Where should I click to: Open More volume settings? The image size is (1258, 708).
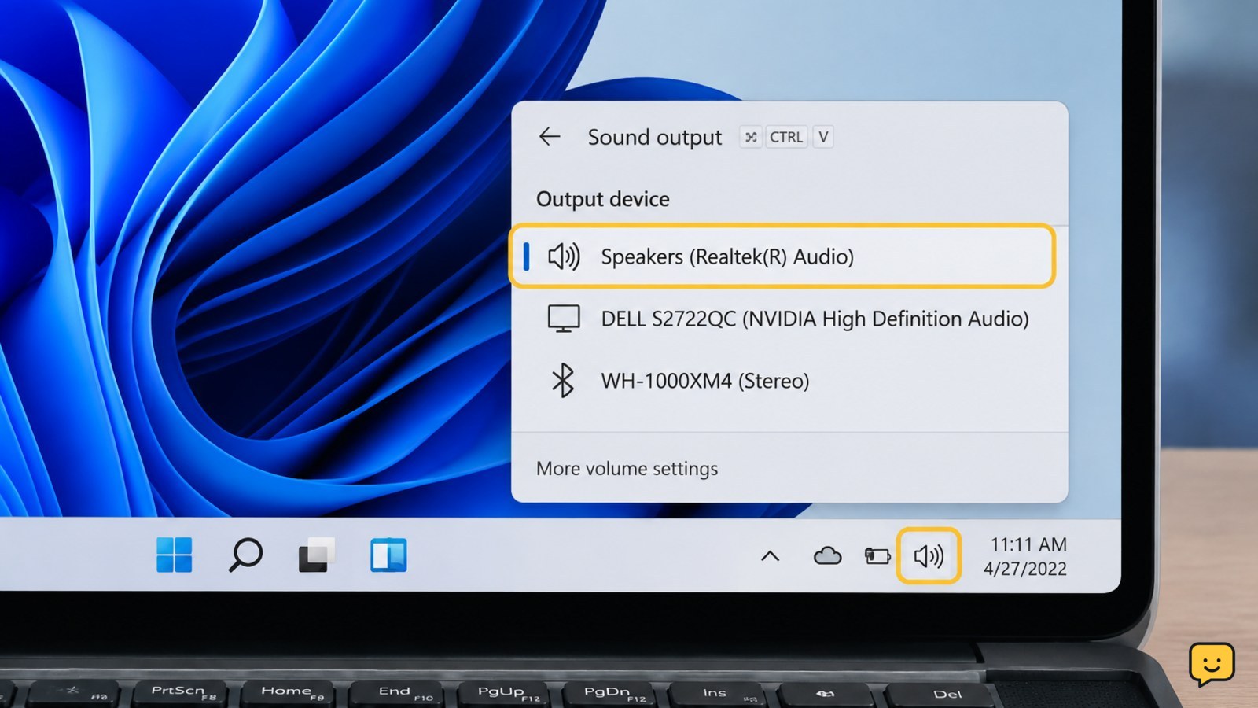[627, 469]
